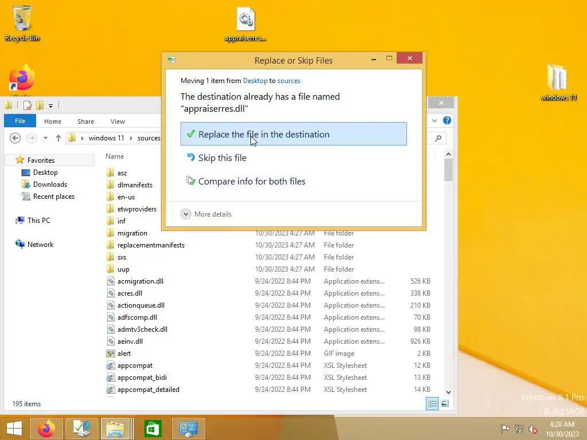Screen dimensions: 587x440
Task: Open the Windows Start button
Action: tap(14, 429)
